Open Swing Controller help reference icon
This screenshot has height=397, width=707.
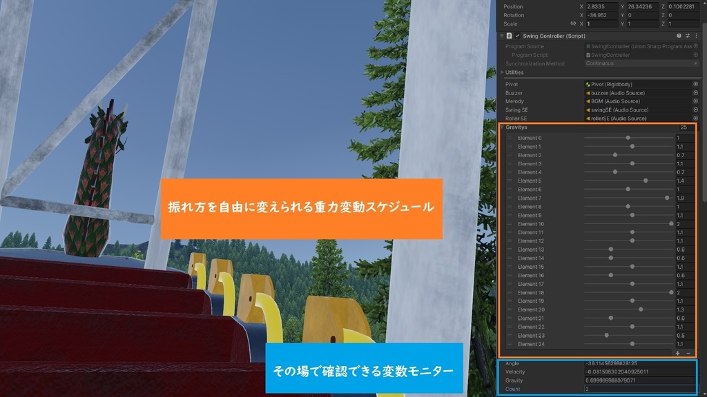[679, 36]
